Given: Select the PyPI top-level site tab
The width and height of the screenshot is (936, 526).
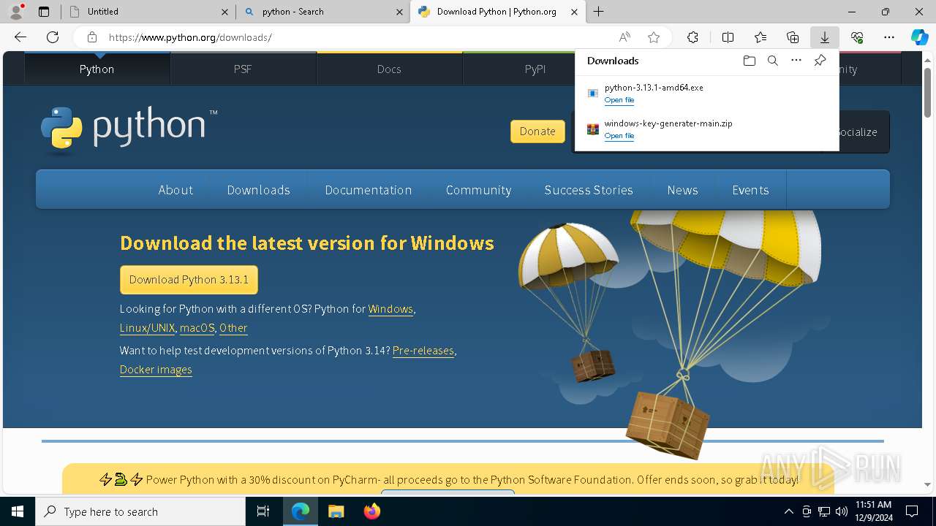Looking at the screenshot, I should click(535, 69).
